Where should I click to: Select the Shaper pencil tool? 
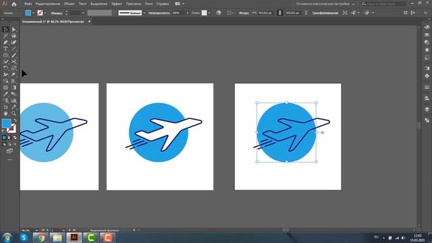(5, 61)
